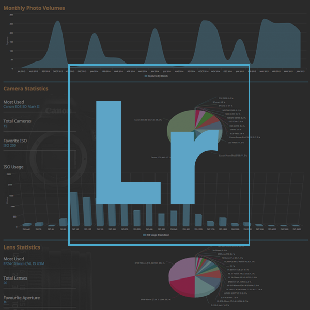Click the ISO Usage label
Screen dimensions: 310x310
point(13,167)
